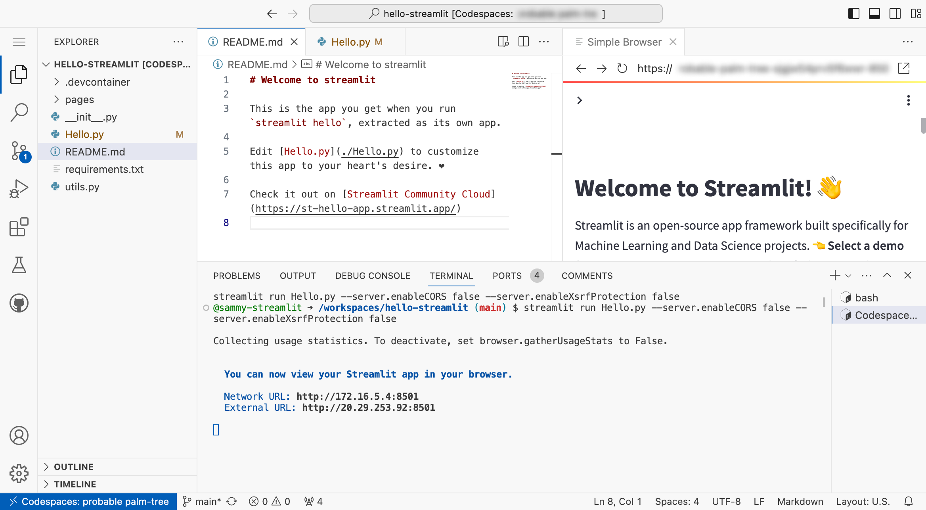
Task: Open Run and Debug view
Action: [x=19, y=189]
